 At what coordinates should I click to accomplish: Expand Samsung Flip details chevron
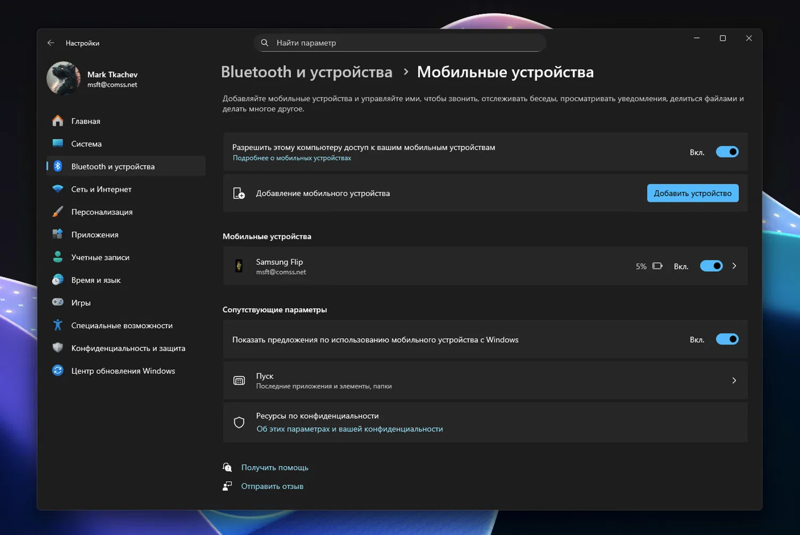coord(734,266)
